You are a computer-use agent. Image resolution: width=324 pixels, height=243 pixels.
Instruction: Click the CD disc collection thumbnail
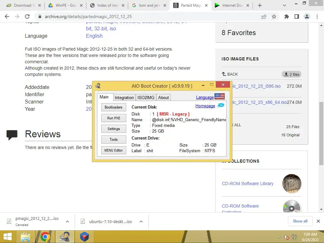[x=292, y=206]
